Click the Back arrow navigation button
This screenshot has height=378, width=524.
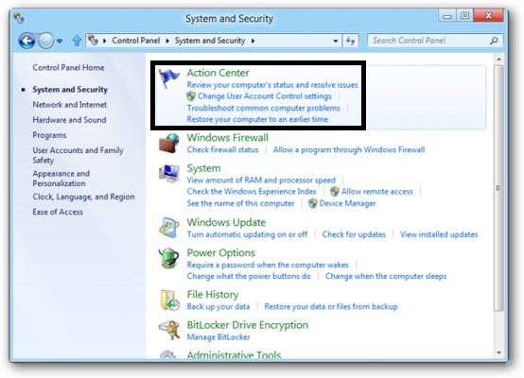click(26, 41)
